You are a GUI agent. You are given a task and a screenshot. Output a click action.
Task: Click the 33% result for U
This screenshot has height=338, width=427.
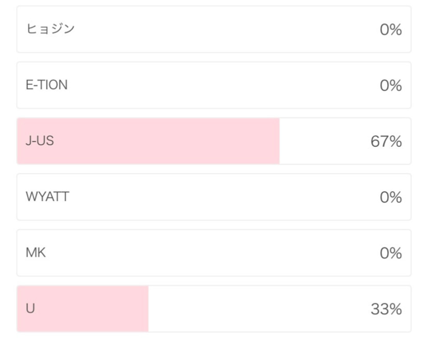386,309
